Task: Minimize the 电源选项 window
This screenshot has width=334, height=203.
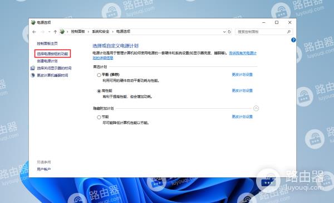Action: (264, 22)
